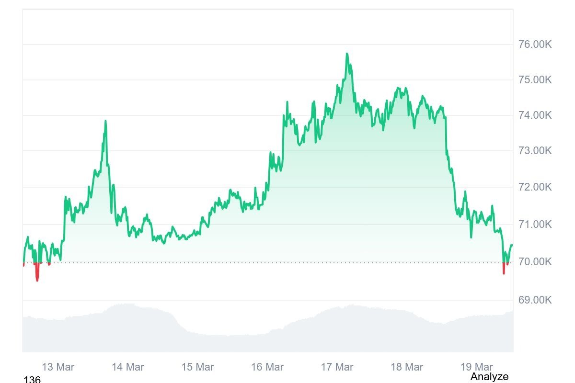Click the number 136 at bottom left
The image size is (575, 383).
(32, 380)
